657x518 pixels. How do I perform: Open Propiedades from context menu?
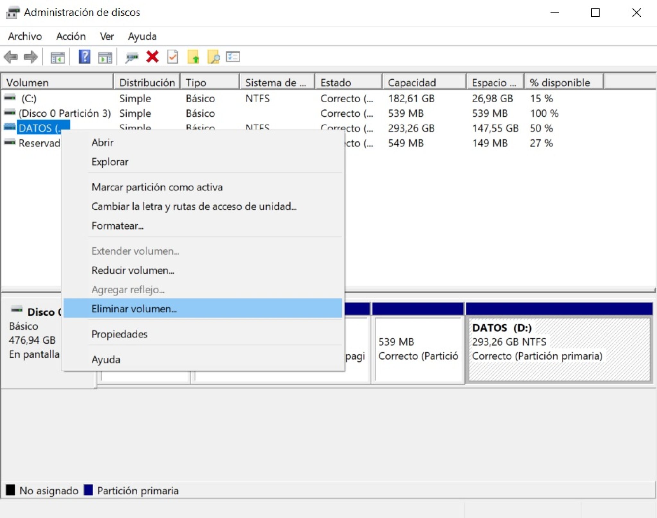119,334
